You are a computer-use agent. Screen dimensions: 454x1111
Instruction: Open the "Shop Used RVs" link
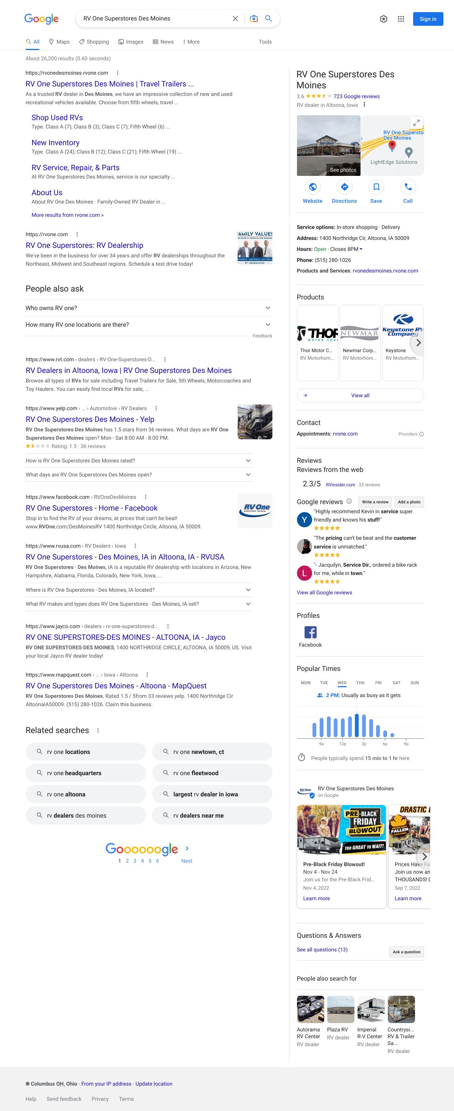(x=57, y=118)
